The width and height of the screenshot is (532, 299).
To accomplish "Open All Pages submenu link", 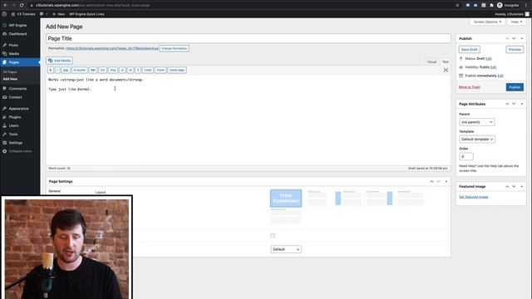I will coord(10,72).
